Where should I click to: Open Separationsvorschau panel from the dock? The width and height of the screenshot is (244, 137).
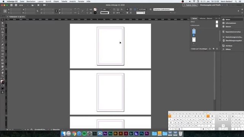pos(232,32)
